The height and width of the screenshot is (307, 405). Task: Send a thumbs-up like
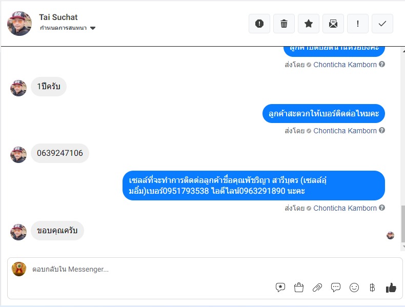click(x=391, y=288)
